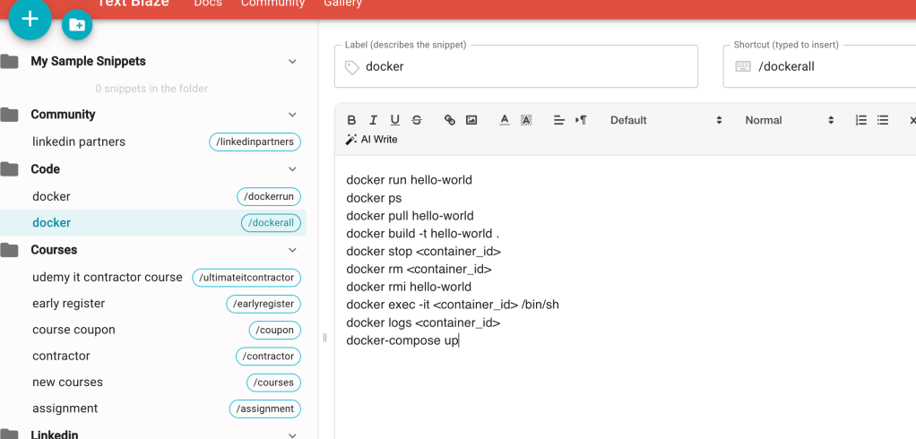Click the line 'docker rmi hello-world'
This screenshot has width=916, height=439.
pyautogui.click(x=409, y=287)
